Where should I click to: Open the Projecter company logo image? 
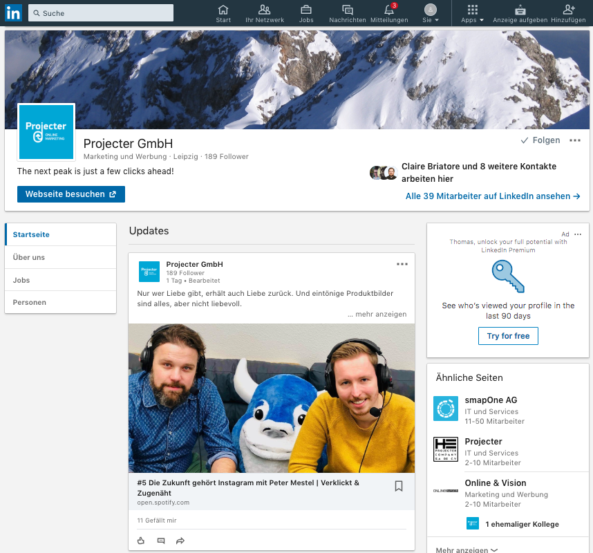tap(46, 132)
